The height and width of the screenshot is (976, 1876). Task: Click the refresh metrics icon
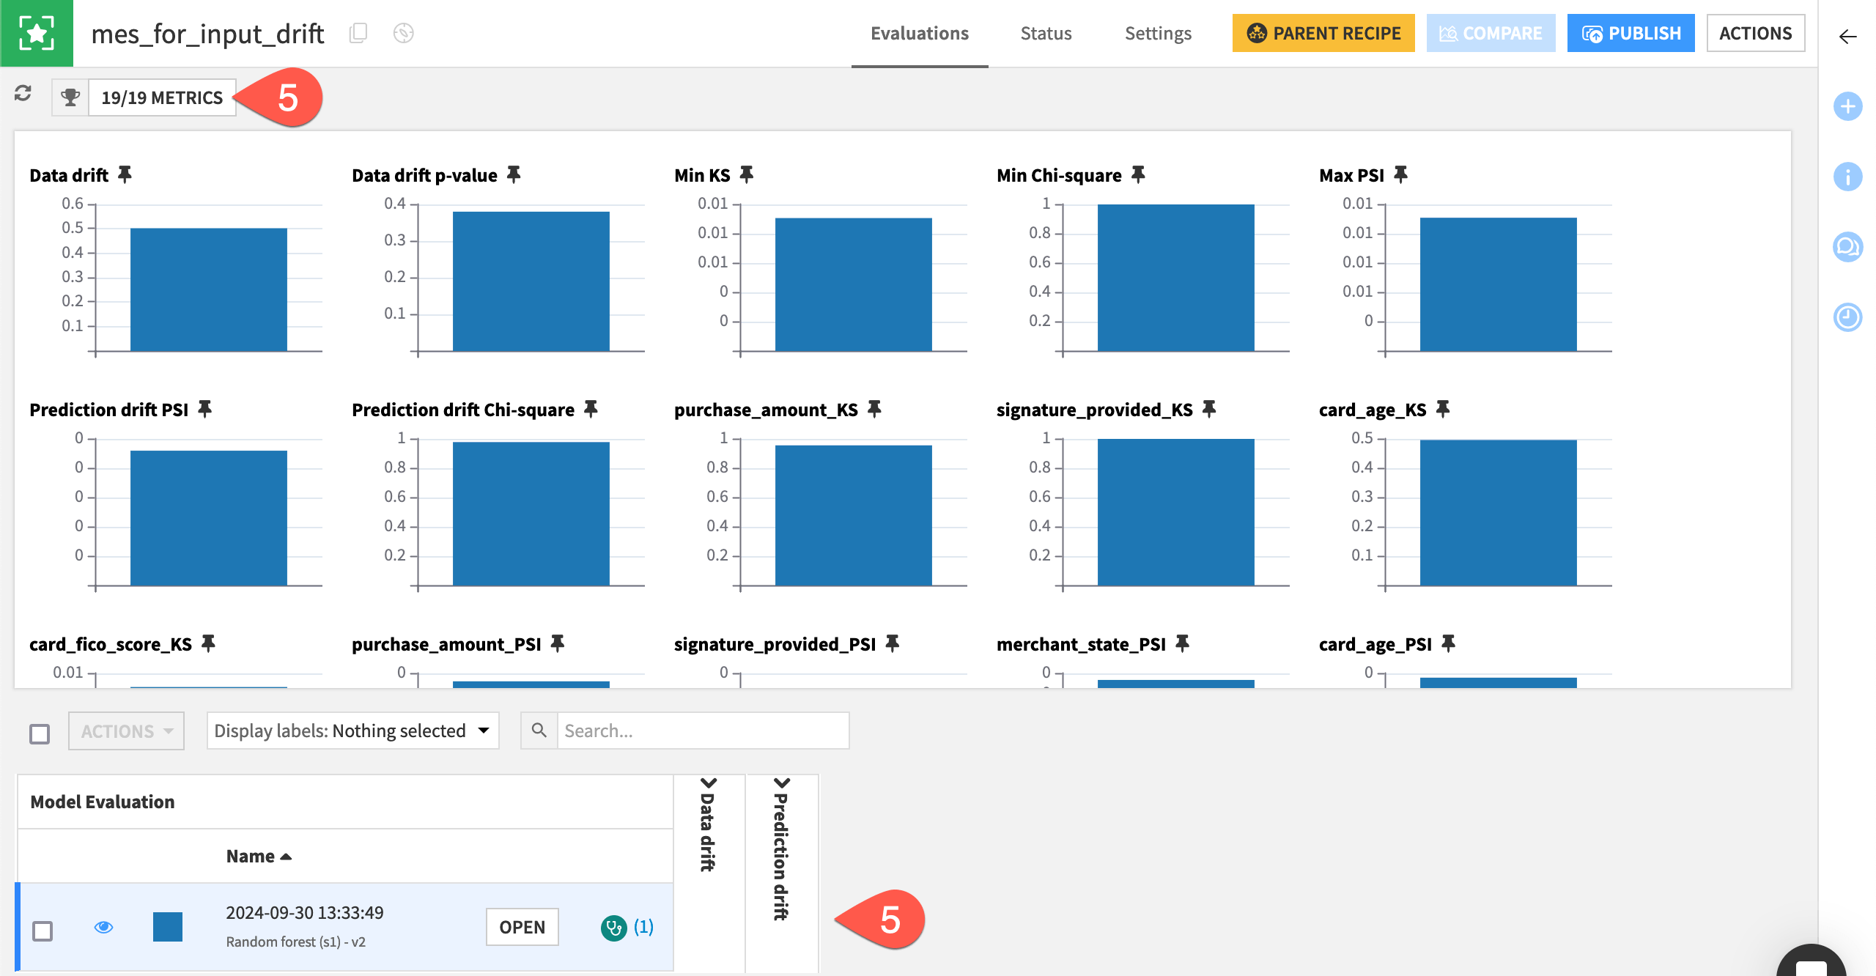[x=23, y=95]
